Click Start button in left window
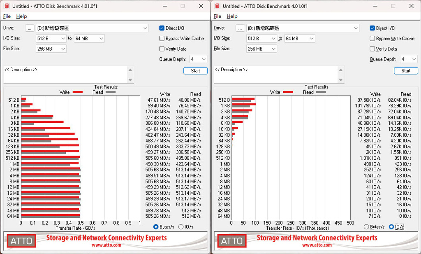 tap(195, 71)
